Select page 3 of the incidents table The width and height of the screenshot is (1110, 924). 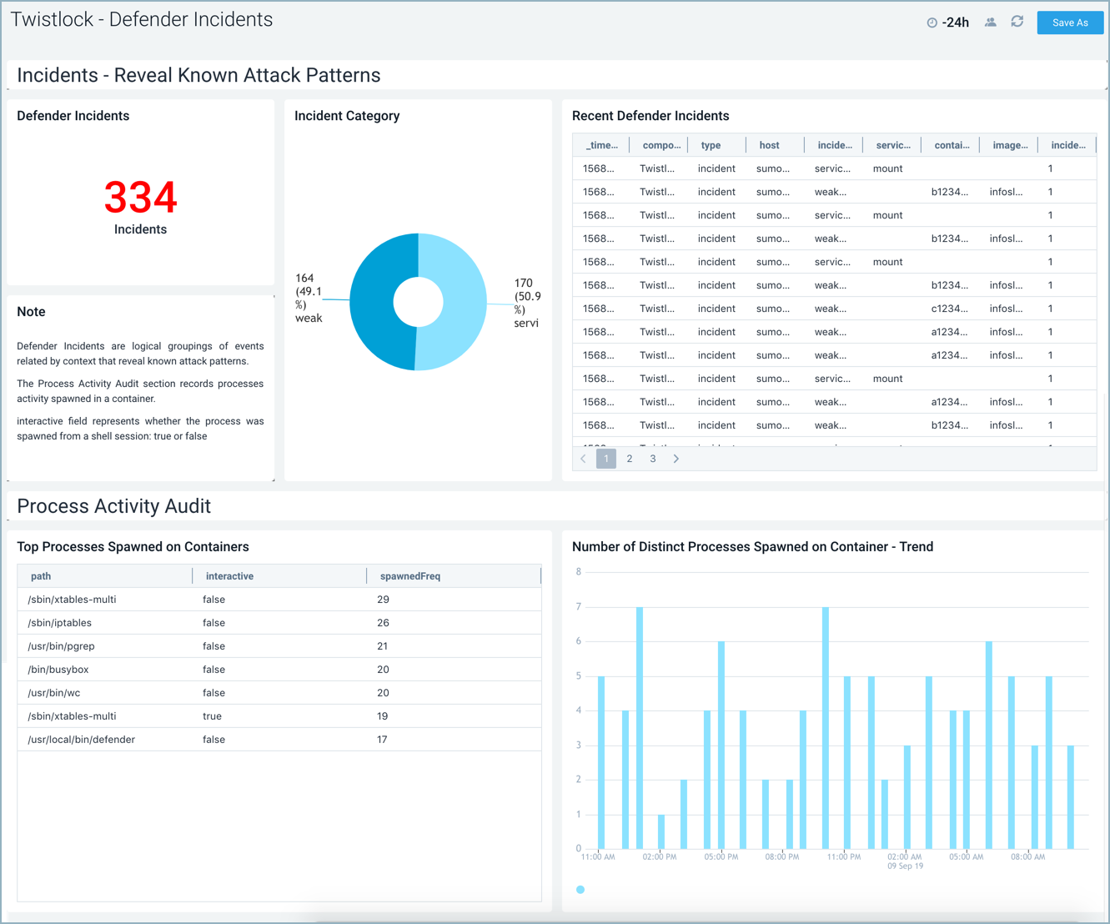point(653,458)
